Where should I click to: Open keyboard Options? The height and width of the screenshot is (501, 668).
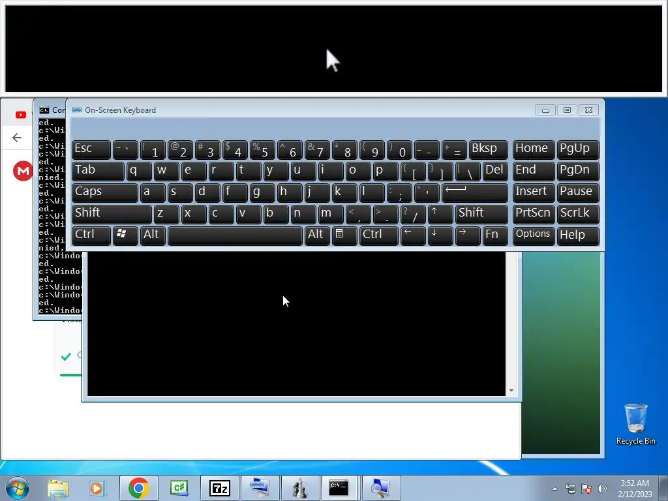(x=534, y=235)
